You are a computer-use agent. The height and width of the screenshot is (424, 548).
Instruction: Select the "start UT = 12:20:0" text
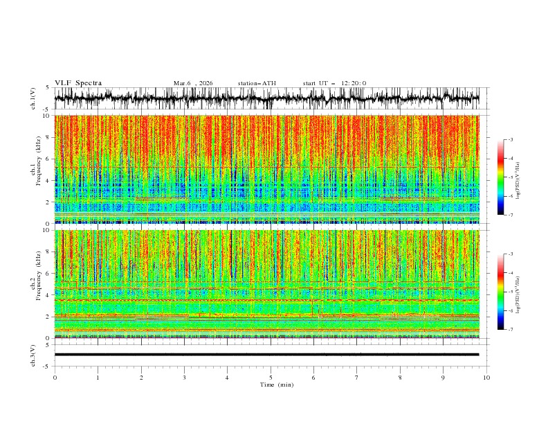point(334,83)
